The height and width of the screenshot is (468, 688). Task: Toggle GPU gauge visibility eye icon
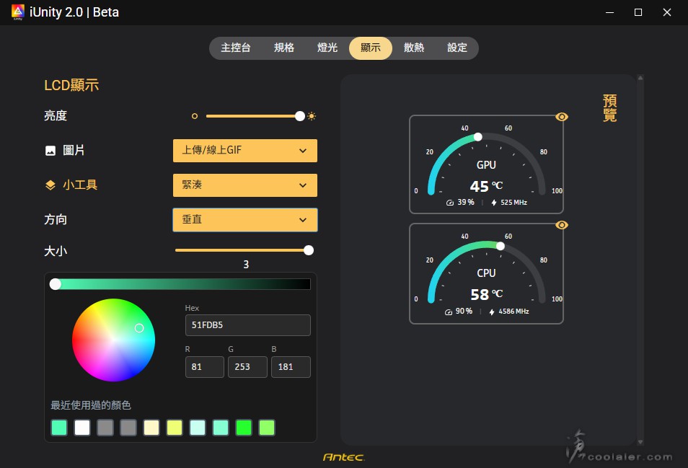tap(562, 117)
